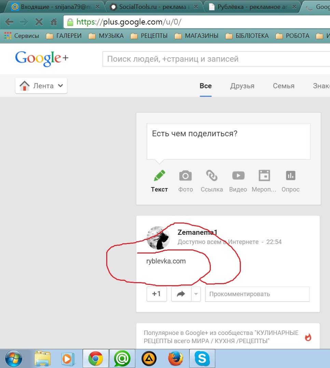Click the Google+ logo

[42, 59]
